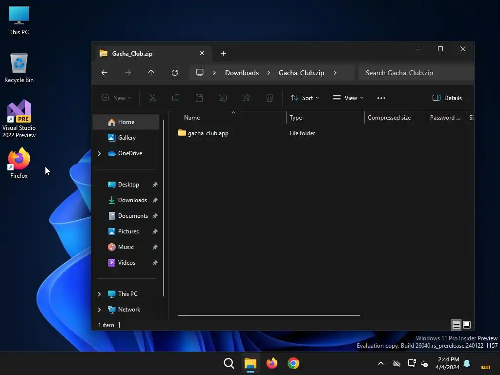Click the network tray icon

point(412,363)
